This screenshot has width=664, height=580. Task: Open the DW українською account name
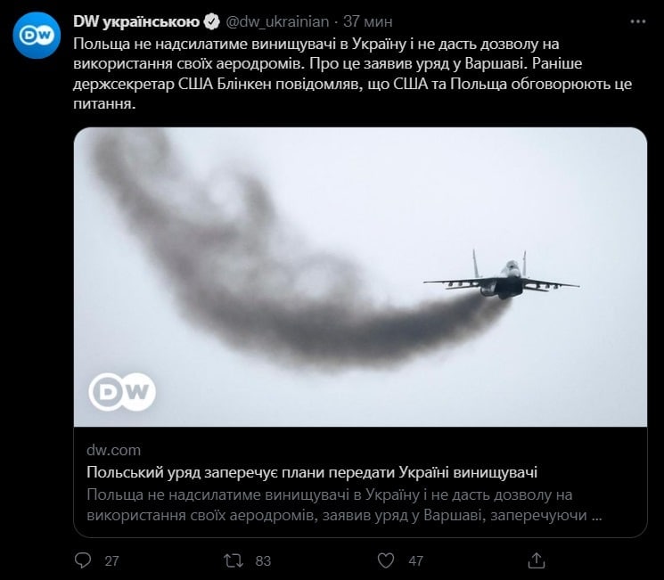click(x=136, y=21)
